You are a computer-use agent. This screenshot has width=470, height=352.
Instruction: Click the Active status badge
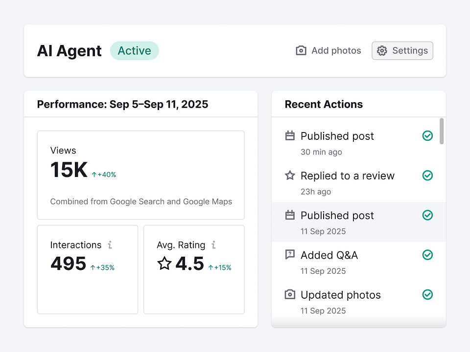134,51
